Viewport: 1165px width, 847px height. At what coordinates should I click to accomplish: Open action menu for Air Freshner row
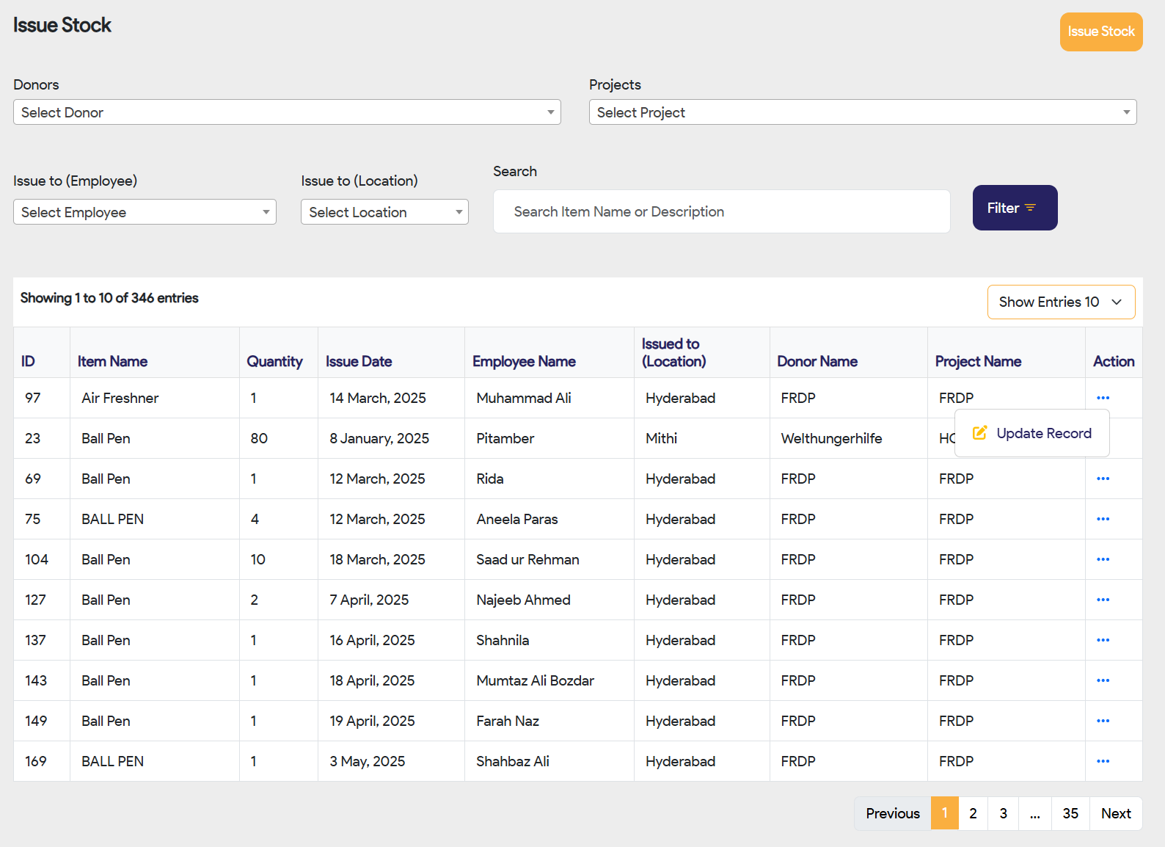(x=1103, y=398)
